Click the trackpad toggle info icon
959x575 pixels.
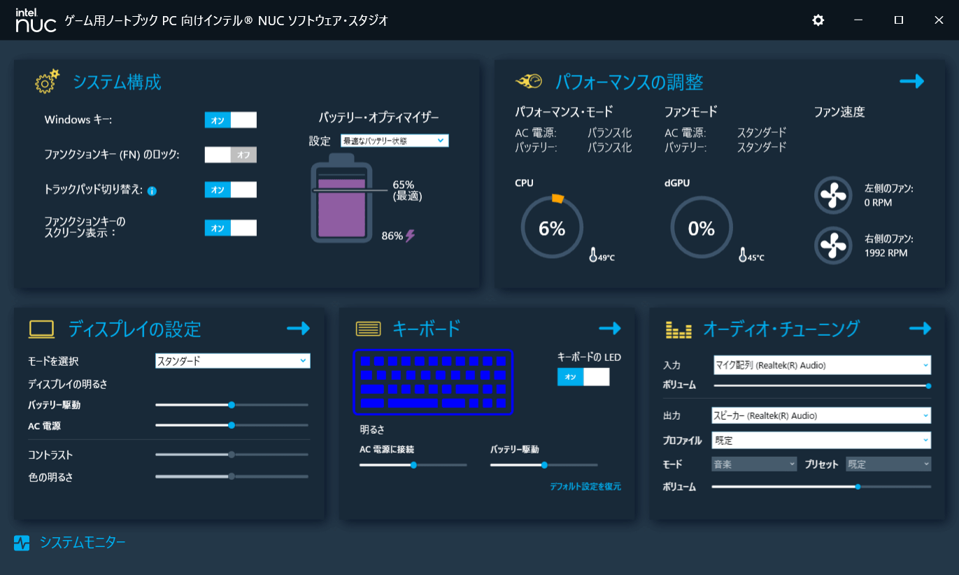click(x=152, y=190)
